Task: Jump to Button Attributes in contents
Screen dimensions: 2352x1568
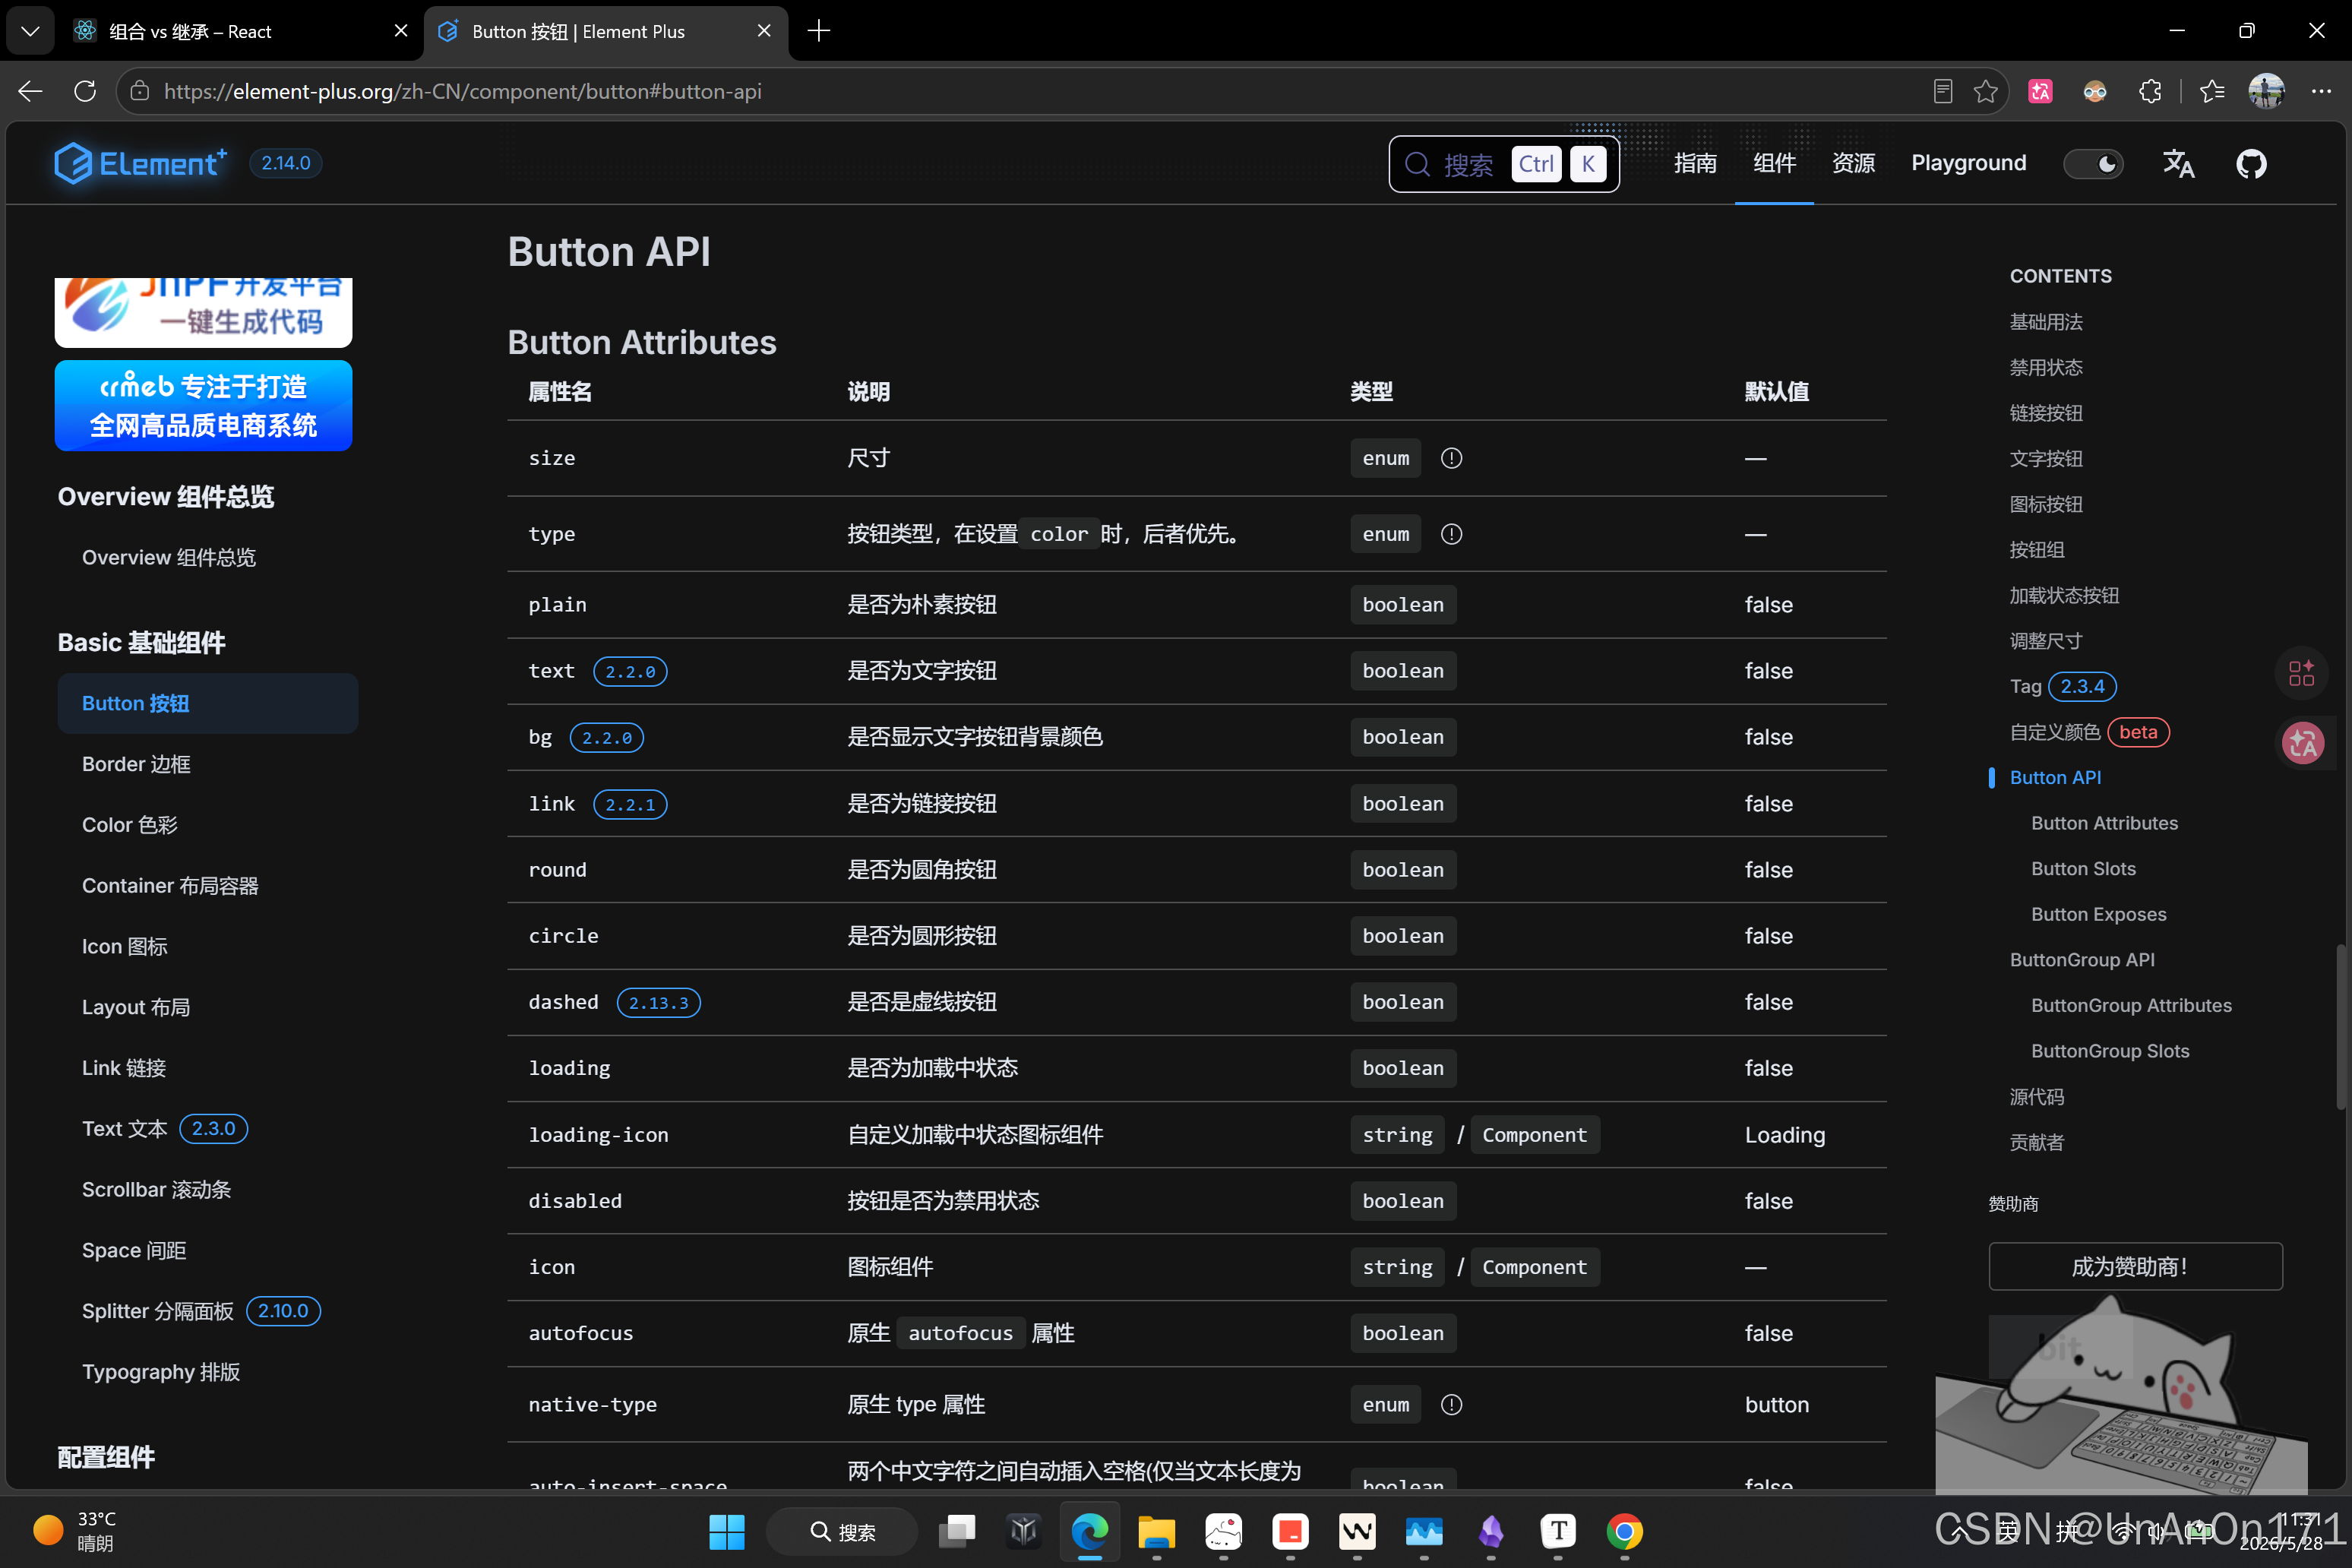Action: (x=2104, y=823)
